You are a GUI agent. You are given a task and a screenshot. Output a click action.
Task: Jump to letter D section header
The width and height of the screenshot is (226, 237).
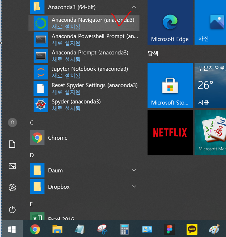point(32,155)
